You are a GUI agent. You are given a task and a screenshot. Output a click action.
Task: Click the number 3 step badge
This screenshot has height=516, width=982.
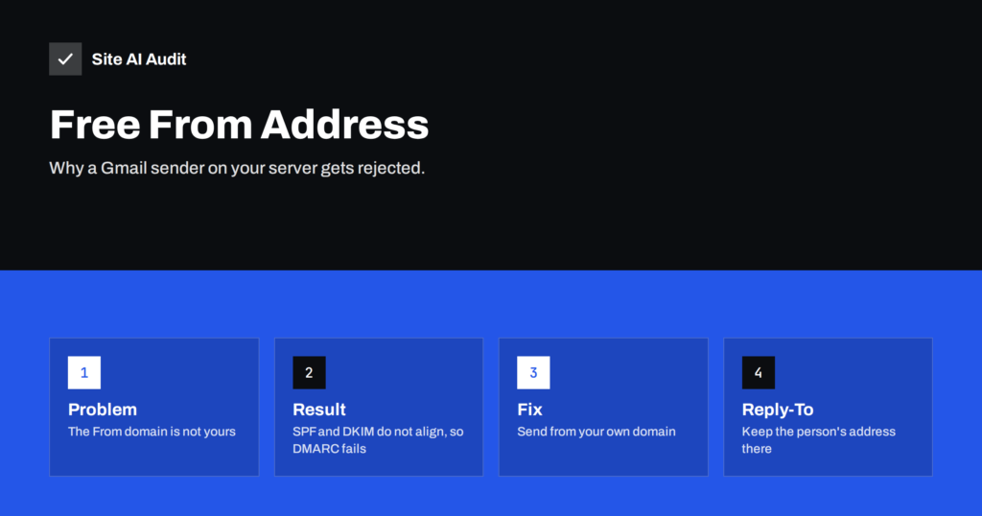click(x=533, y=372)
